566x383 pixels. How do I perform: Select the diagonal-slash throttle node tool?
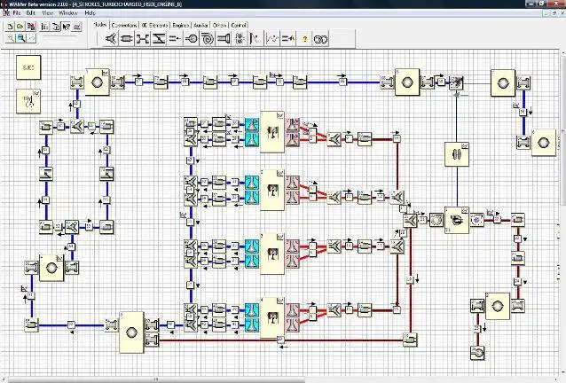coord(159,39)
